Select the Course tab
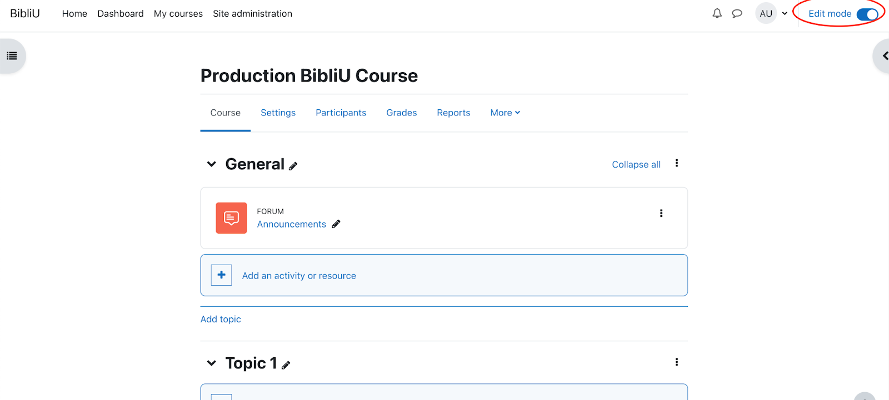 click(226, 113)
